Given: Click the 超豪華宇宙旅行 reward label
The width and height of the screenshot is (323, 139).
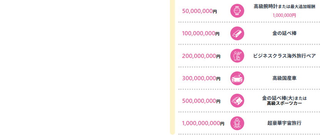Looking at the screenshot, I should 284,123.
